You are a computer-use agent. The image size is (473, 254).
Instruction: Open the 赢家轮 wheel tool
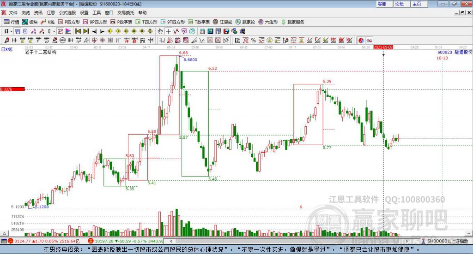point(245,22)
